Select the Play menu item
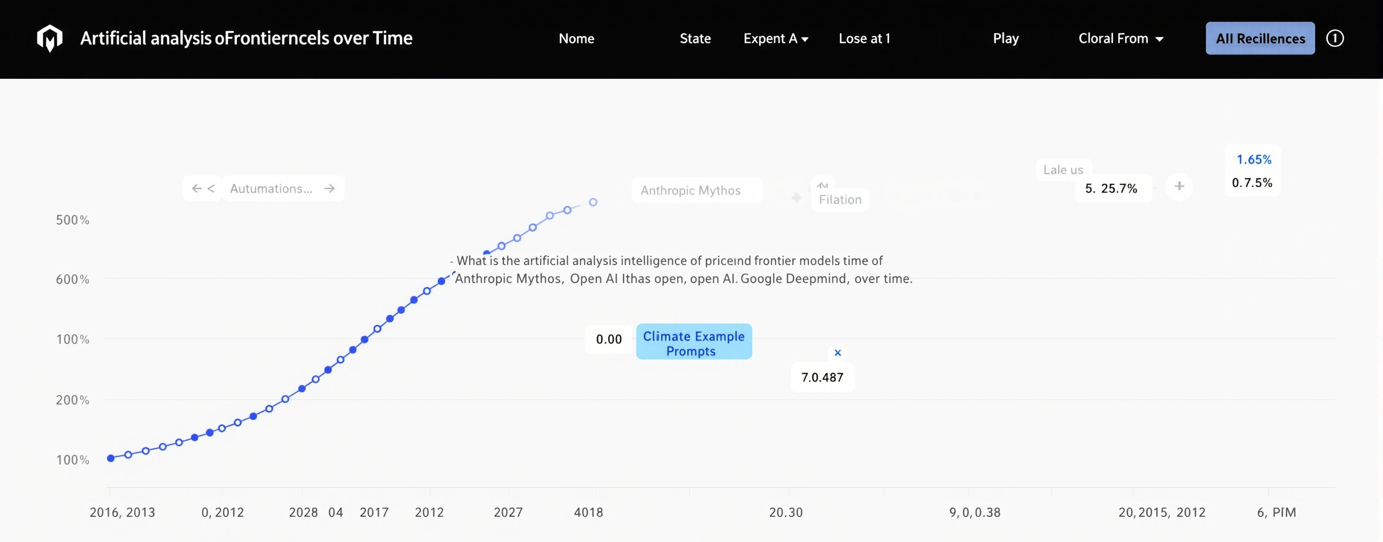1383x542 pixels. 1005,39
